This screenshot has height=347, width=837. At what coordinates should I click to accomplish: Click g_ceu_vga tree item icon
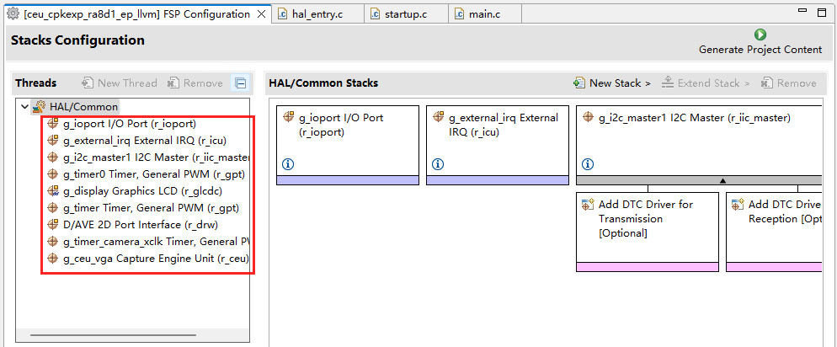(52, 259)
